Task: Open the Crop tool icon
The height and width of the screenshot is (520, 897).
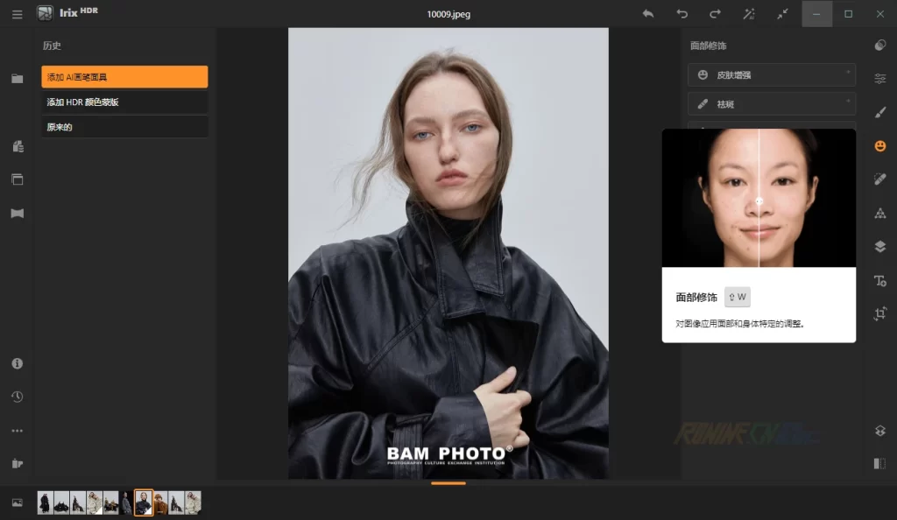Action: pos(879,313)
